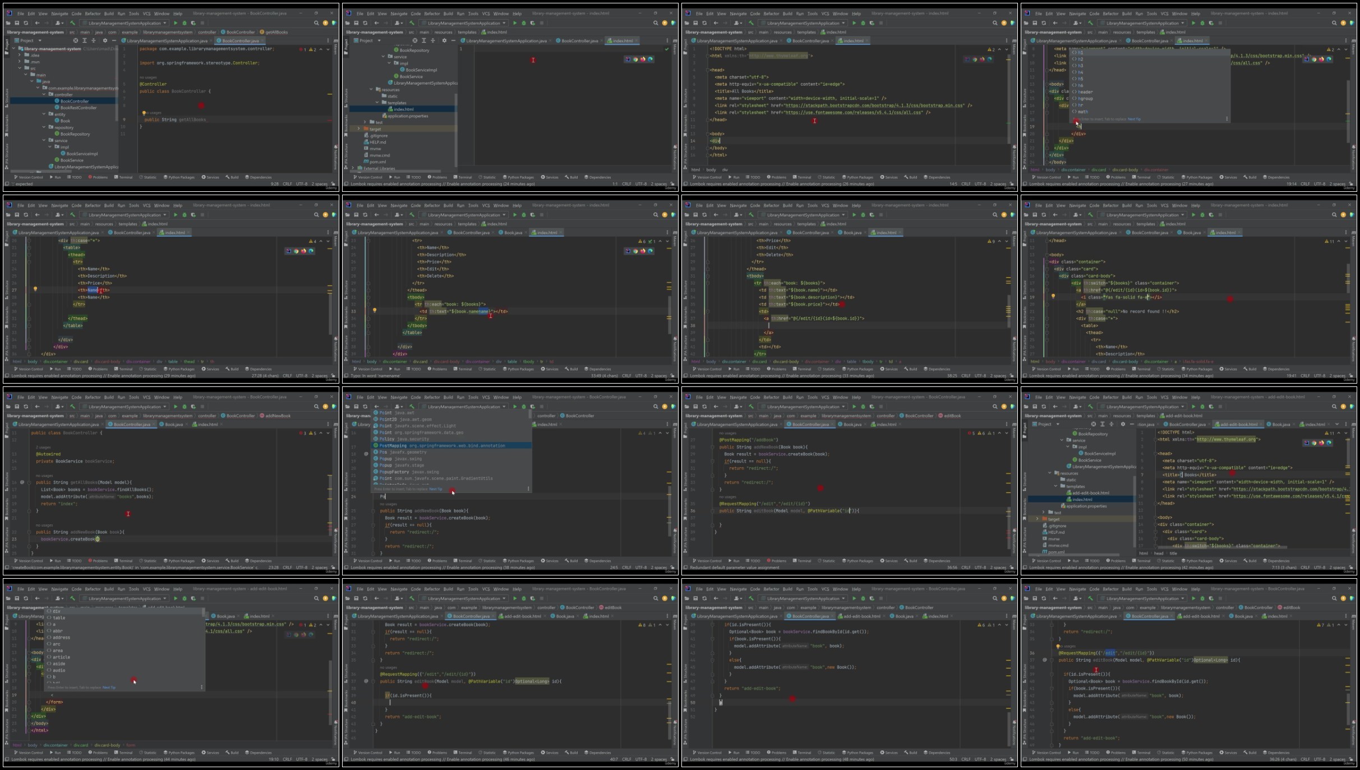Expand the .mvn folder
This screenshot has height=770, width=1360.
tap(20, 62)
